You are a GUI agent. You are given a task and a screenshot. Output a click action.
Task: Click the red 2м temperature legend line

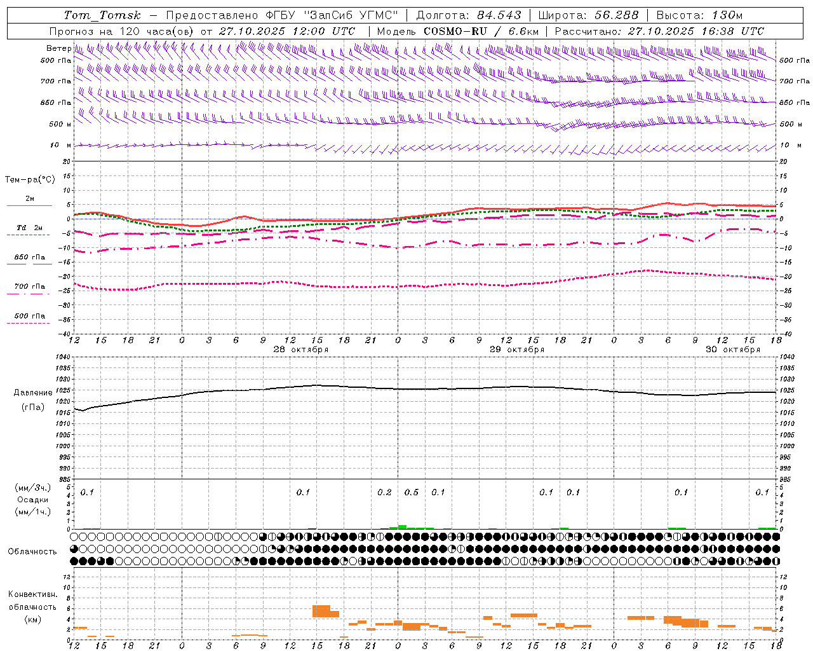[29, 205]
